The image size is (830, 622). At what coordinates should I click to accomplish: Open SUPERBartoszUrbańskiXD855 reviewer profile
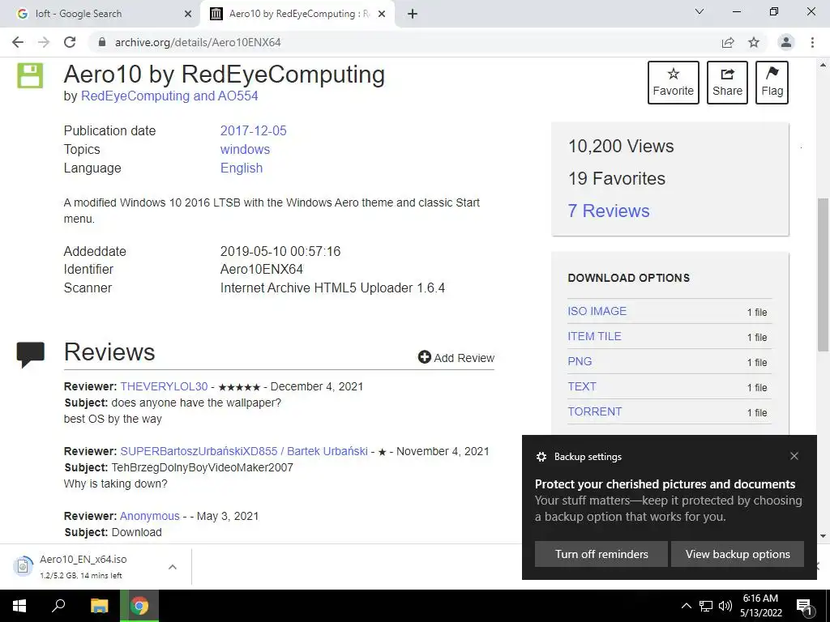point(243,451)
